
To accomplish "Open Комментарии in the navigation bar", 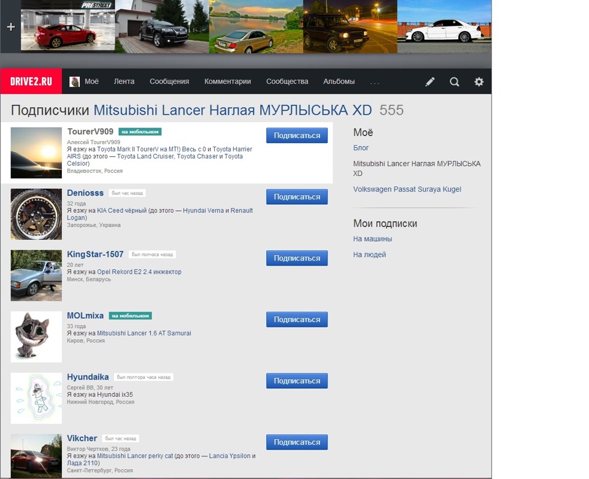I will [x=228, y=81].
